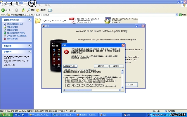Click the Back arrow in Explorer toolbar
This screenshot has width=187, height=117.
(x=3, y=10)
